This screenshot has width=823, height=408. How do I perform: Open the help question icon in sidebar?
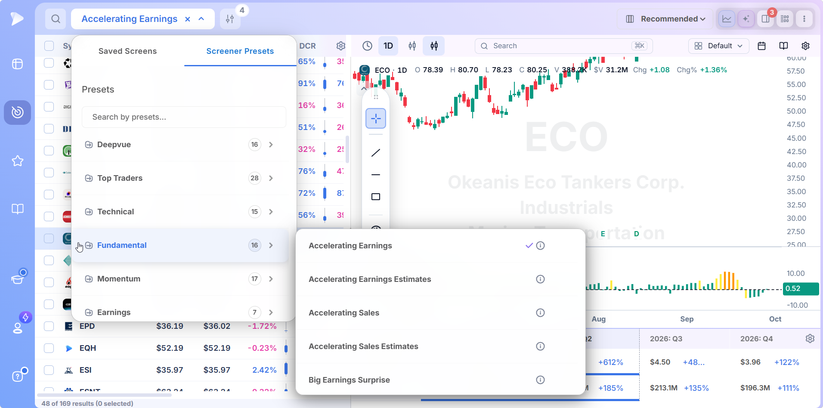(x=17, y=376)
